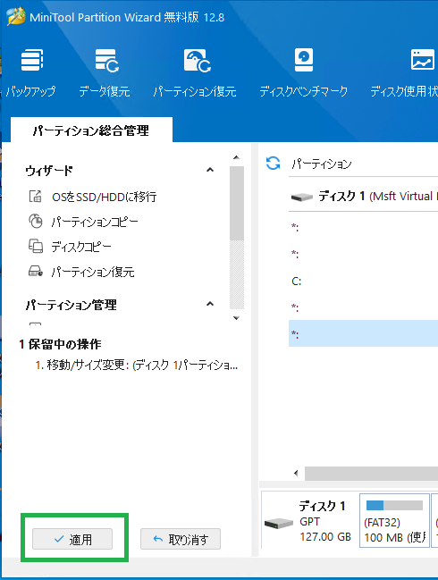Screen dimensions: 438x580
Task: Click 取り消す to undo the operation
Action: [x=181, y=539]
